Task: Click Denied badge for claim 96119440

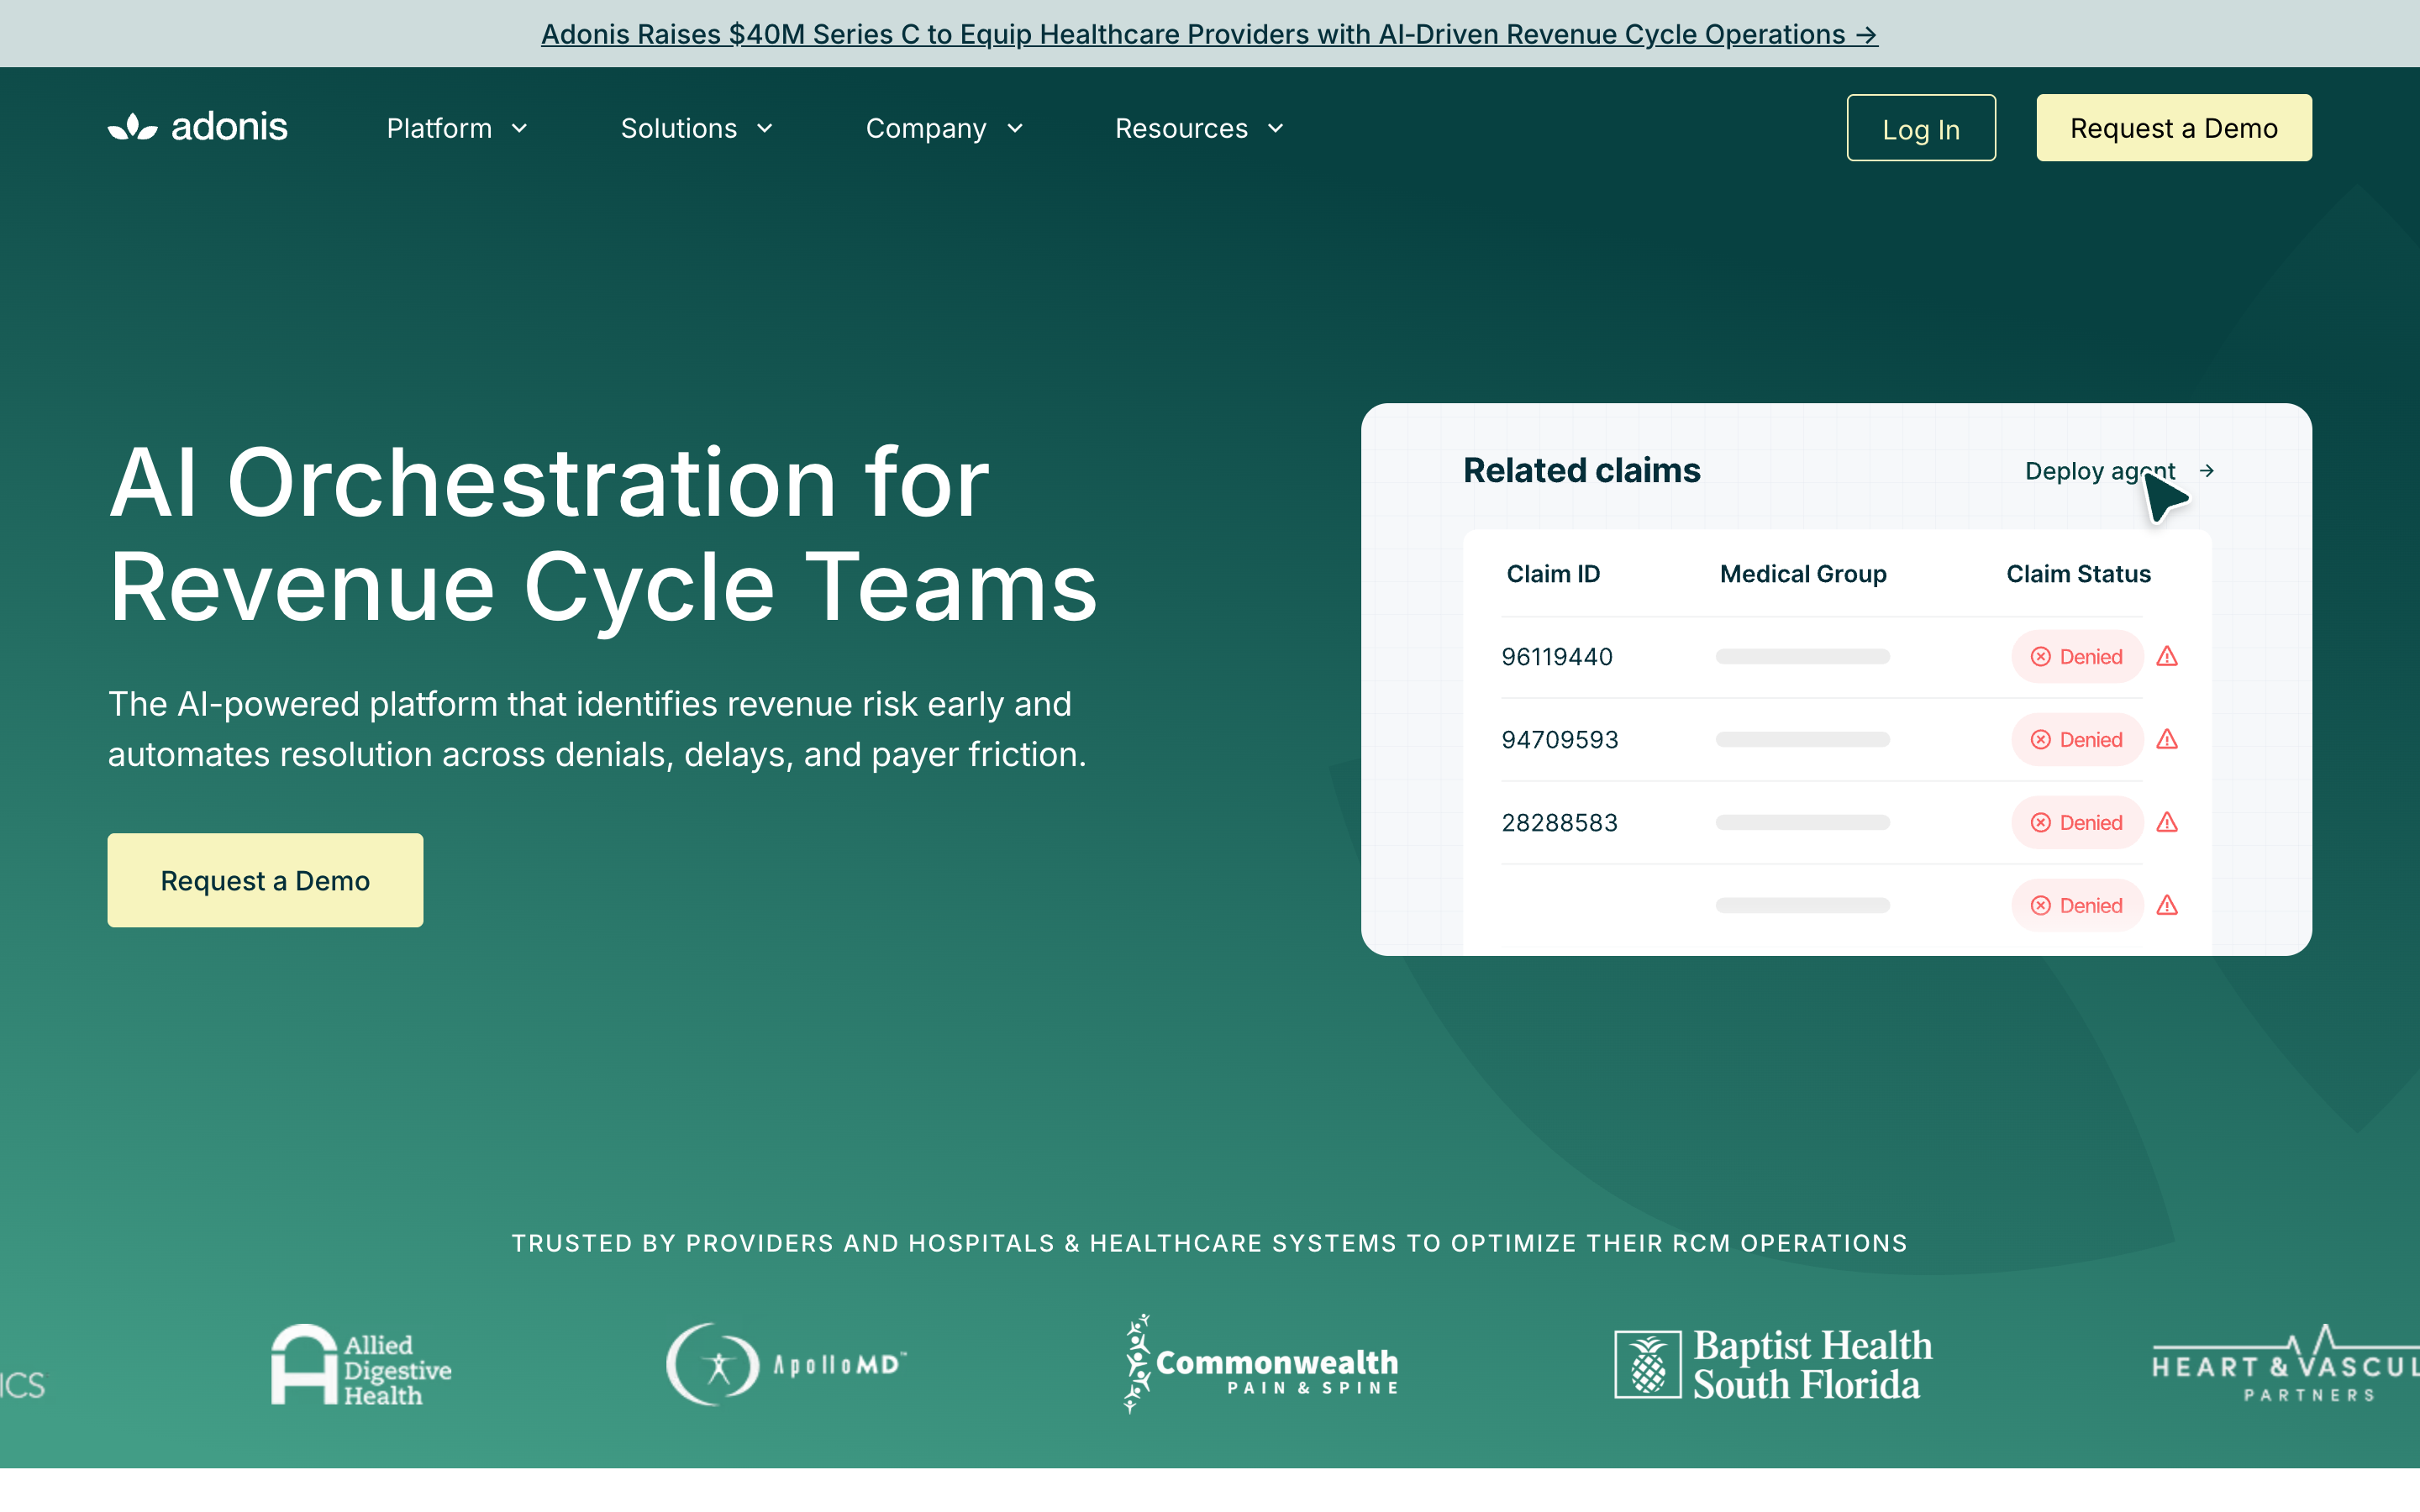Action: tap(2077, 657)
